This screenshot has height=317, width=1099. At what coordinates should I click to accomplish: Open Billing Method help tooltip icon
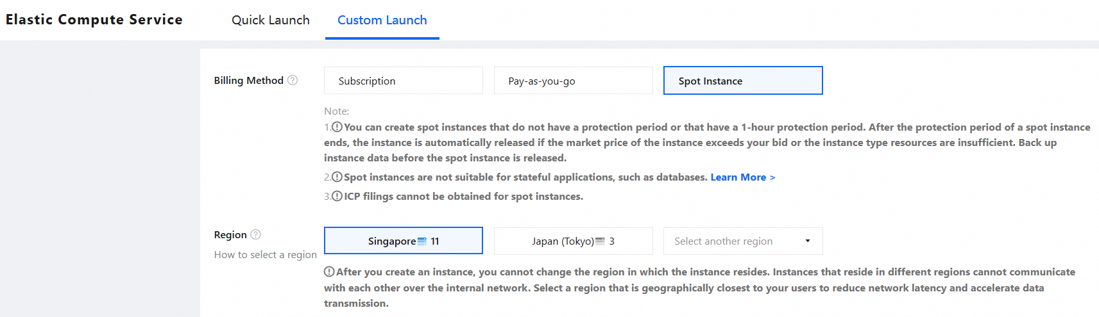(293, 80)
